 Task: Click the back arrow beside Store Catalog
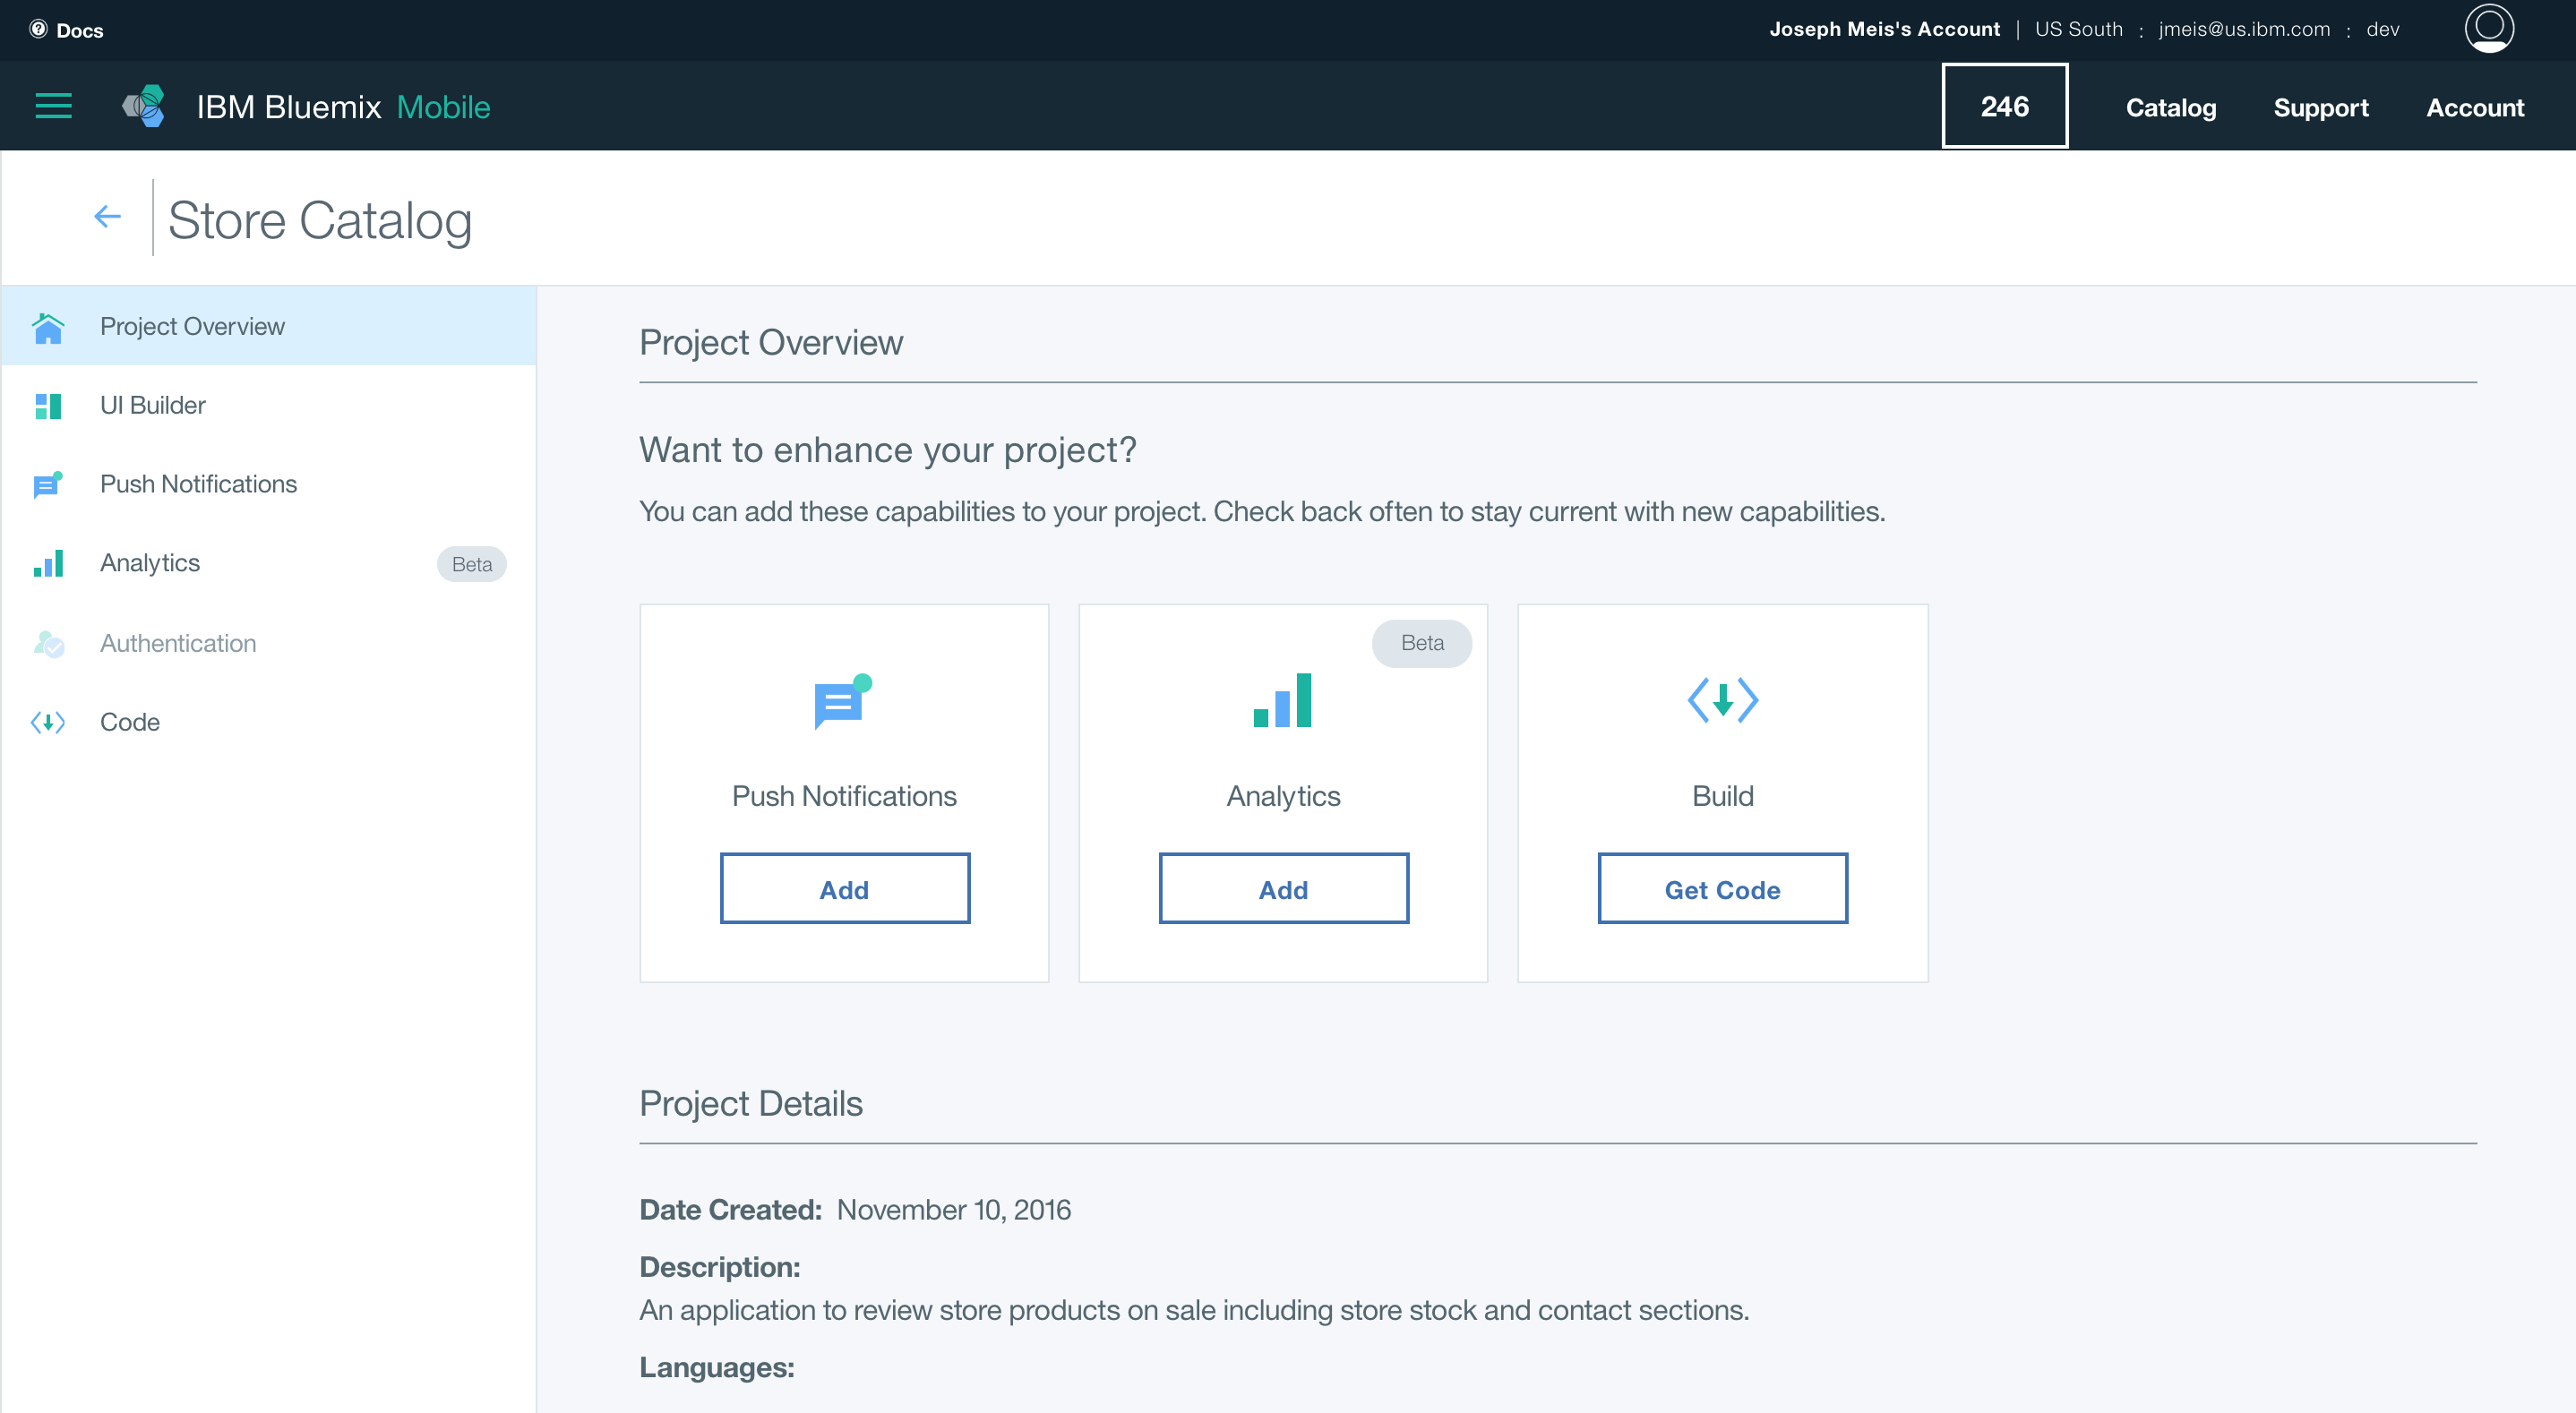coord(107,216)
